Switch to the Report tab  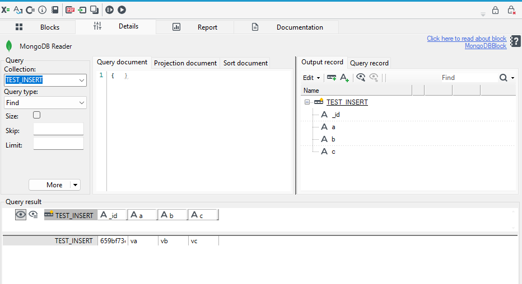coord(195,27)
